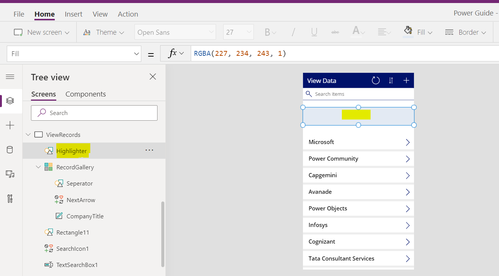Click the Microsoft row arrow
Screen dimensions: 499x276
pyautogui.click(x=408, y=142)
